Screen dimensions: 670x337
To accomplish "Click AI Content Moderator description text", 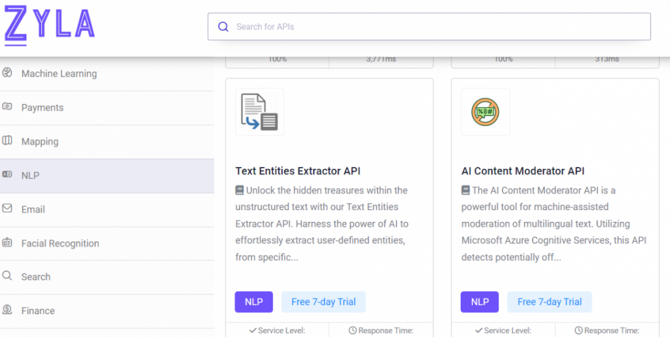I will click(x=554, y=224).
